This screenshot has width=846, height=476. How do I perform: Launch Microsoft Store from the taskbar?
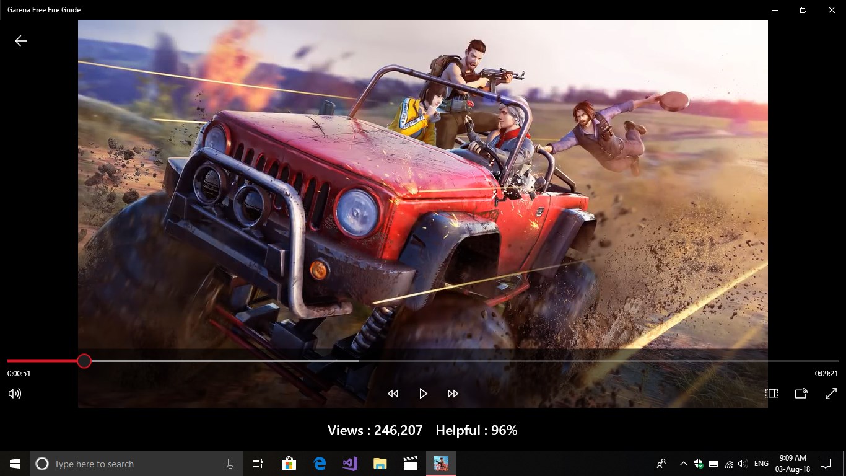pos(289,464)
